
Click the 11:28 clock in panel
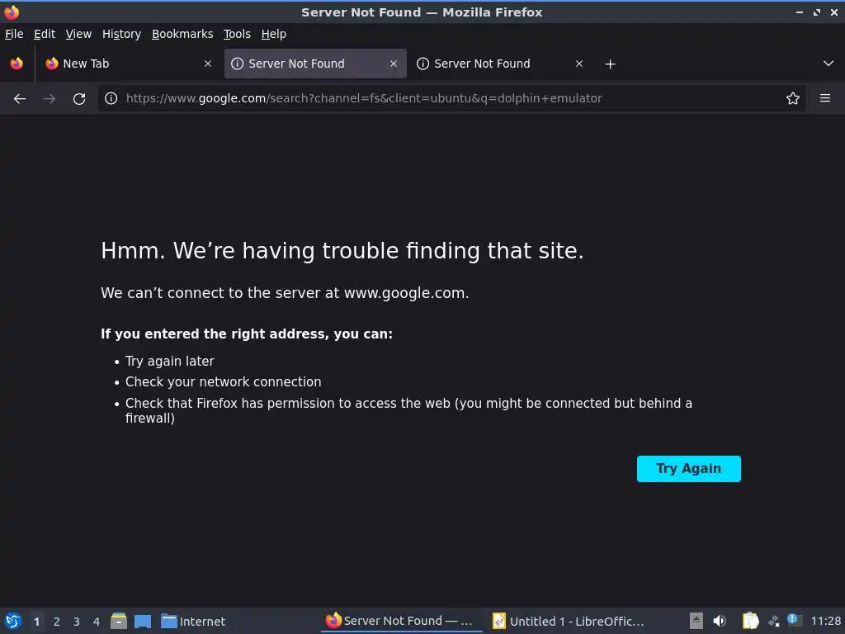click(825, 621)
